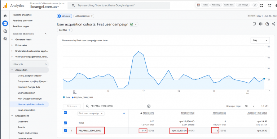Screen dimensions: 277x139
Task: Open Realtime overview
Action: point(23,20)
